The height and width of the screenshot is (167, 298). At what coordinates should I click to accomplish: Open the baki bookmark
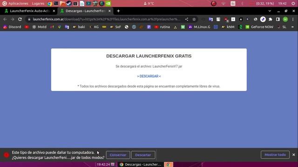[x=79, y=27]
